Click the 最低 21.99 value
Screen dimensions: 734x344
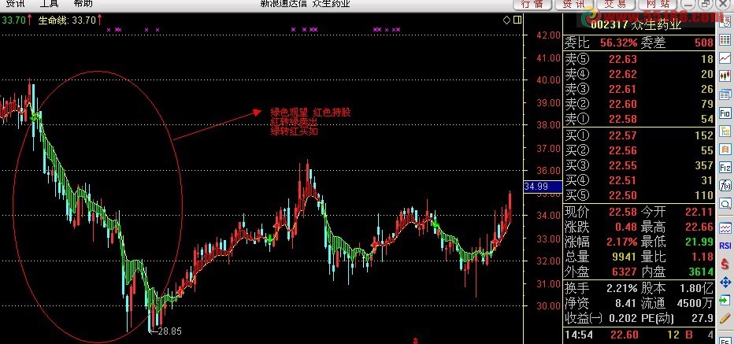point(699,242)
